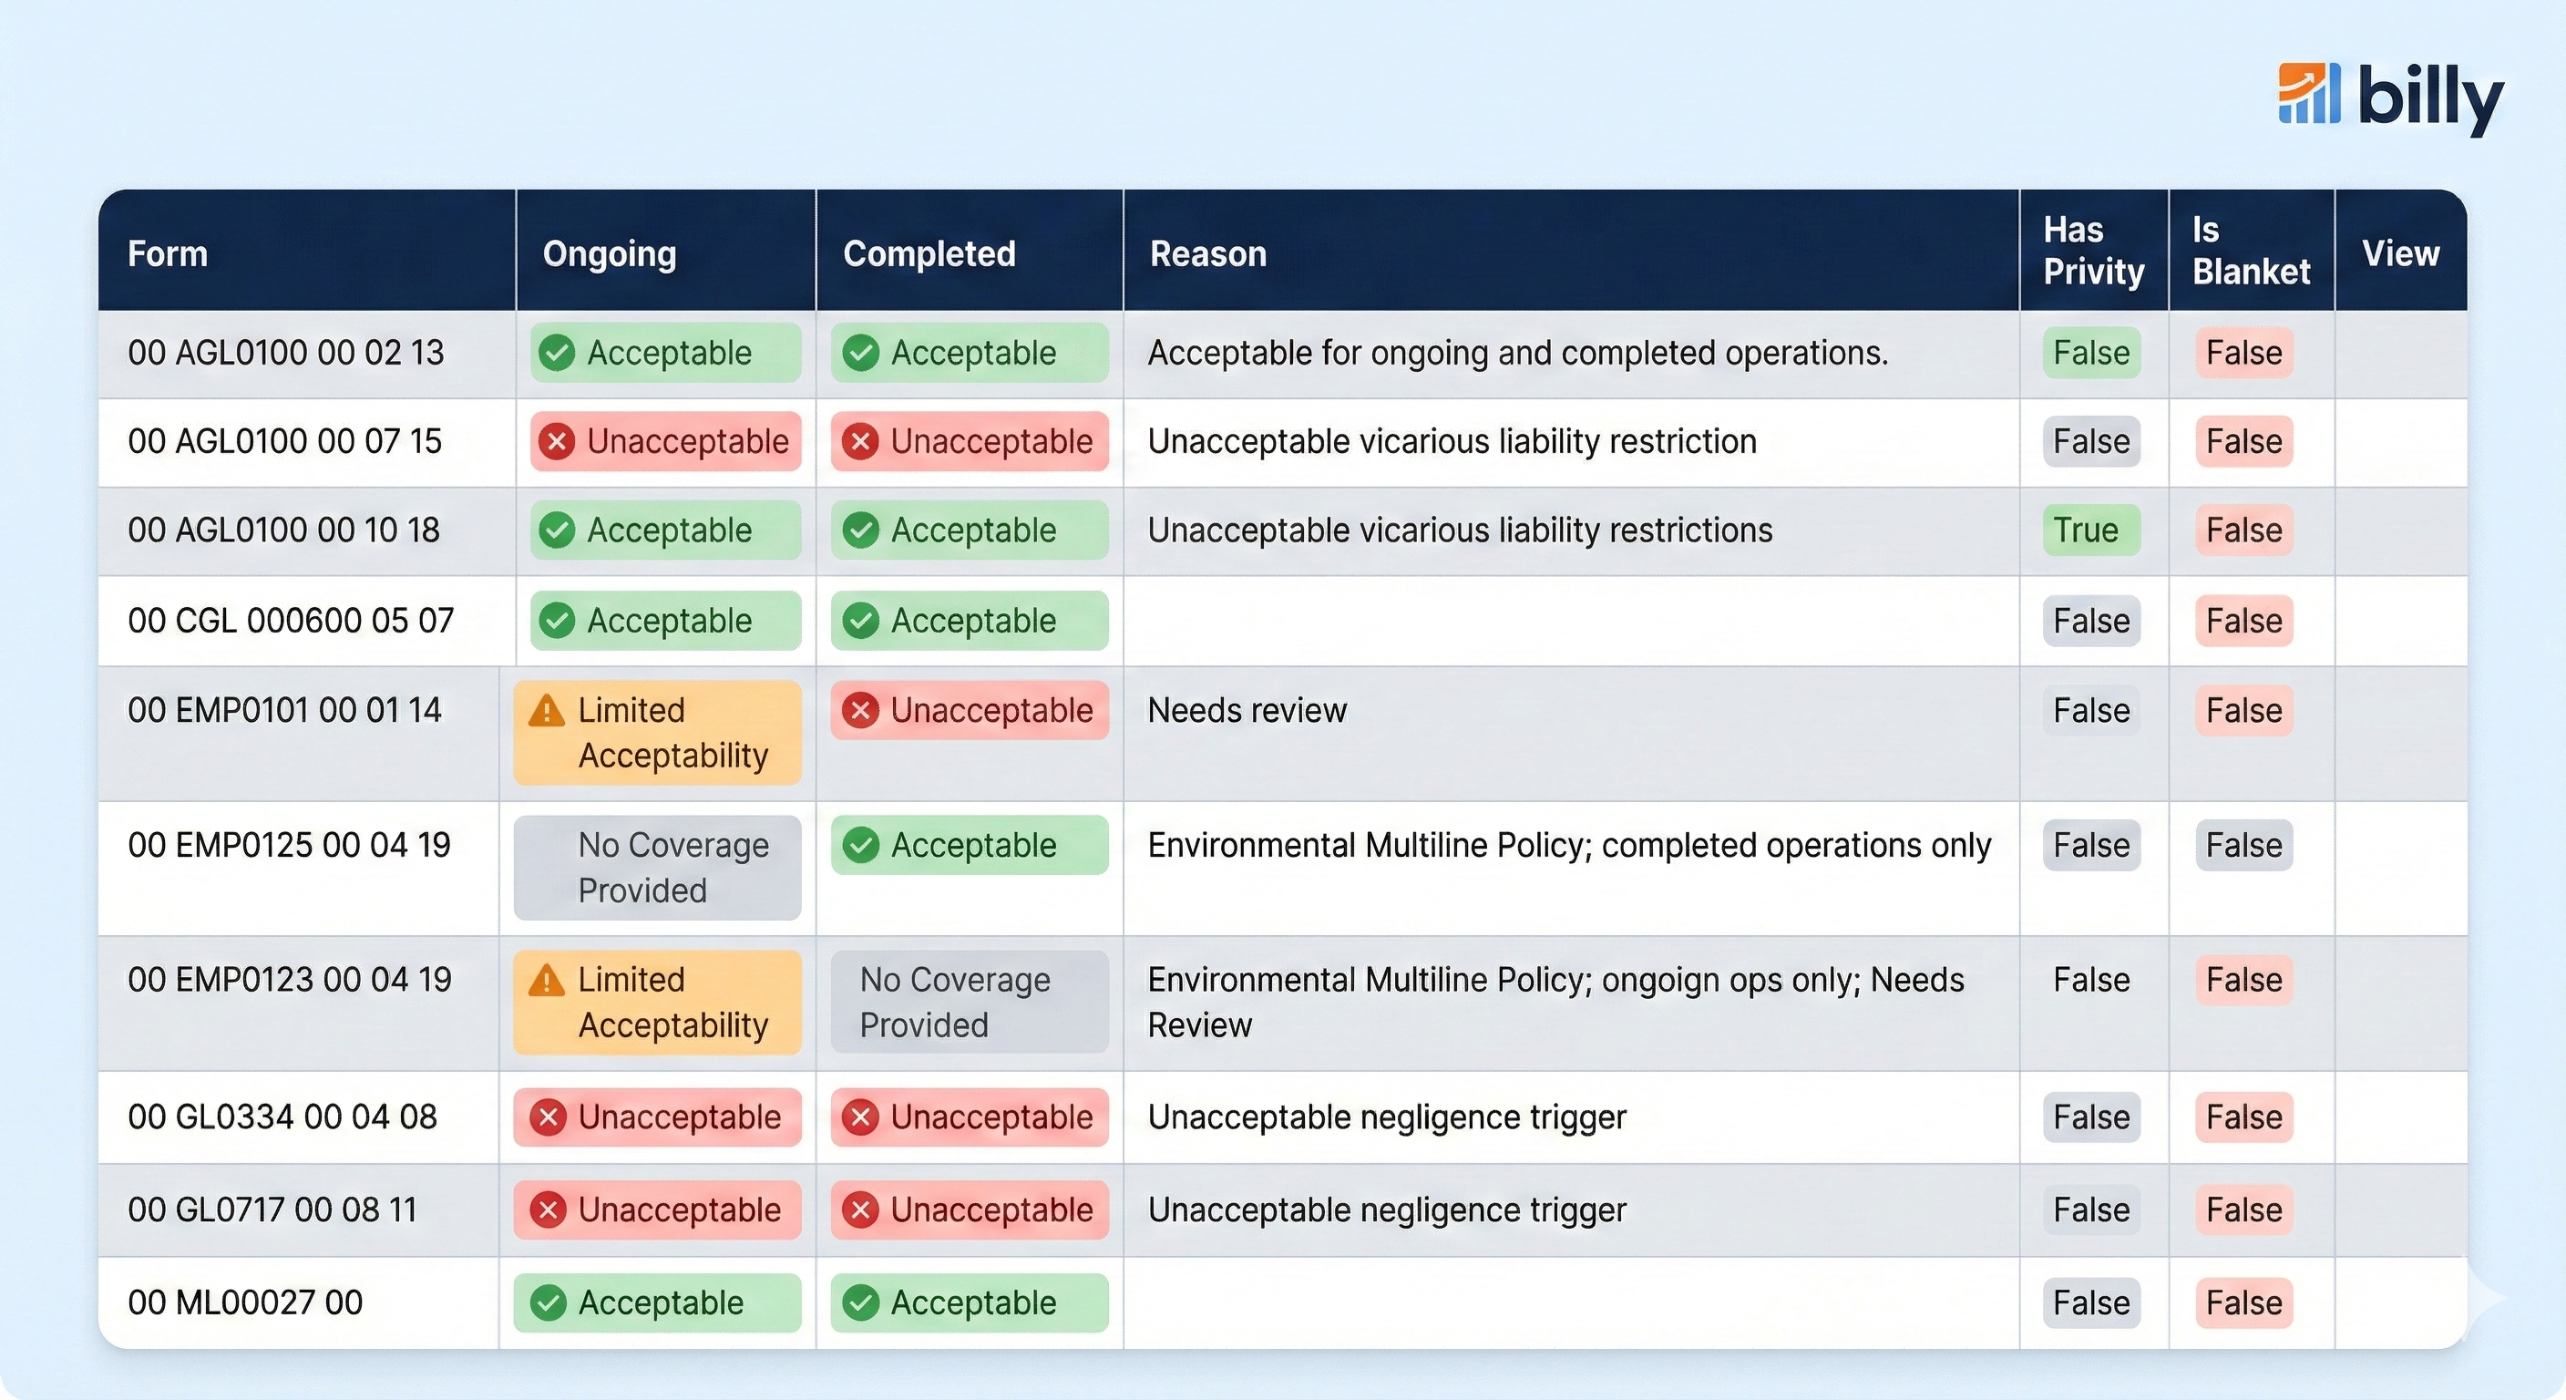Open form 00 CGL 000600 05 07
The height and width of the screenshot is (1400, 2566).
tap(290, 621)
